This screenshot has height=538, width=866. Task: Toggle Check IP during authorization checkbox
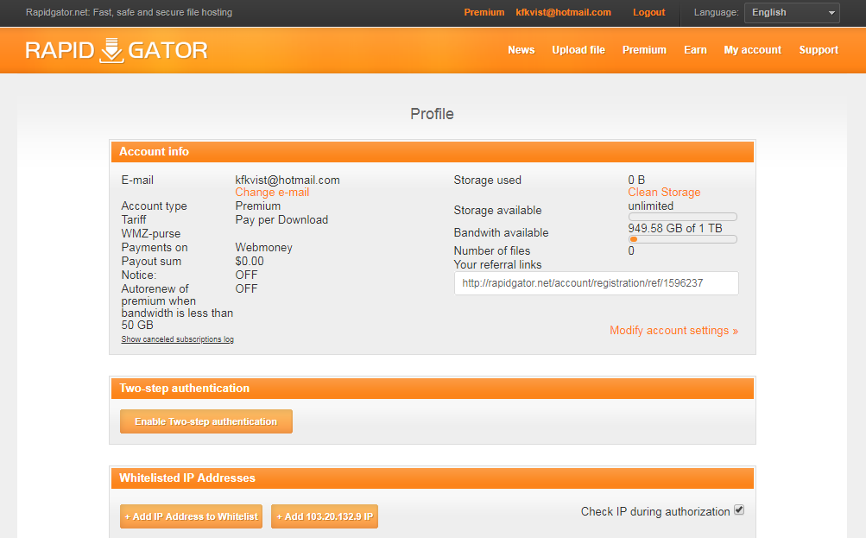click(739, 510)
